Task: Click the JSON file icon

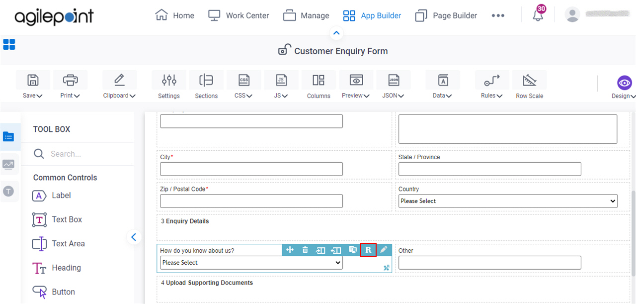Action: pos(394,80)
